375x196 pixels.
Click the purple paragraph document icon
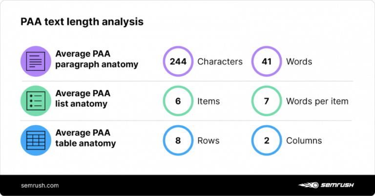tap(36, 61)
